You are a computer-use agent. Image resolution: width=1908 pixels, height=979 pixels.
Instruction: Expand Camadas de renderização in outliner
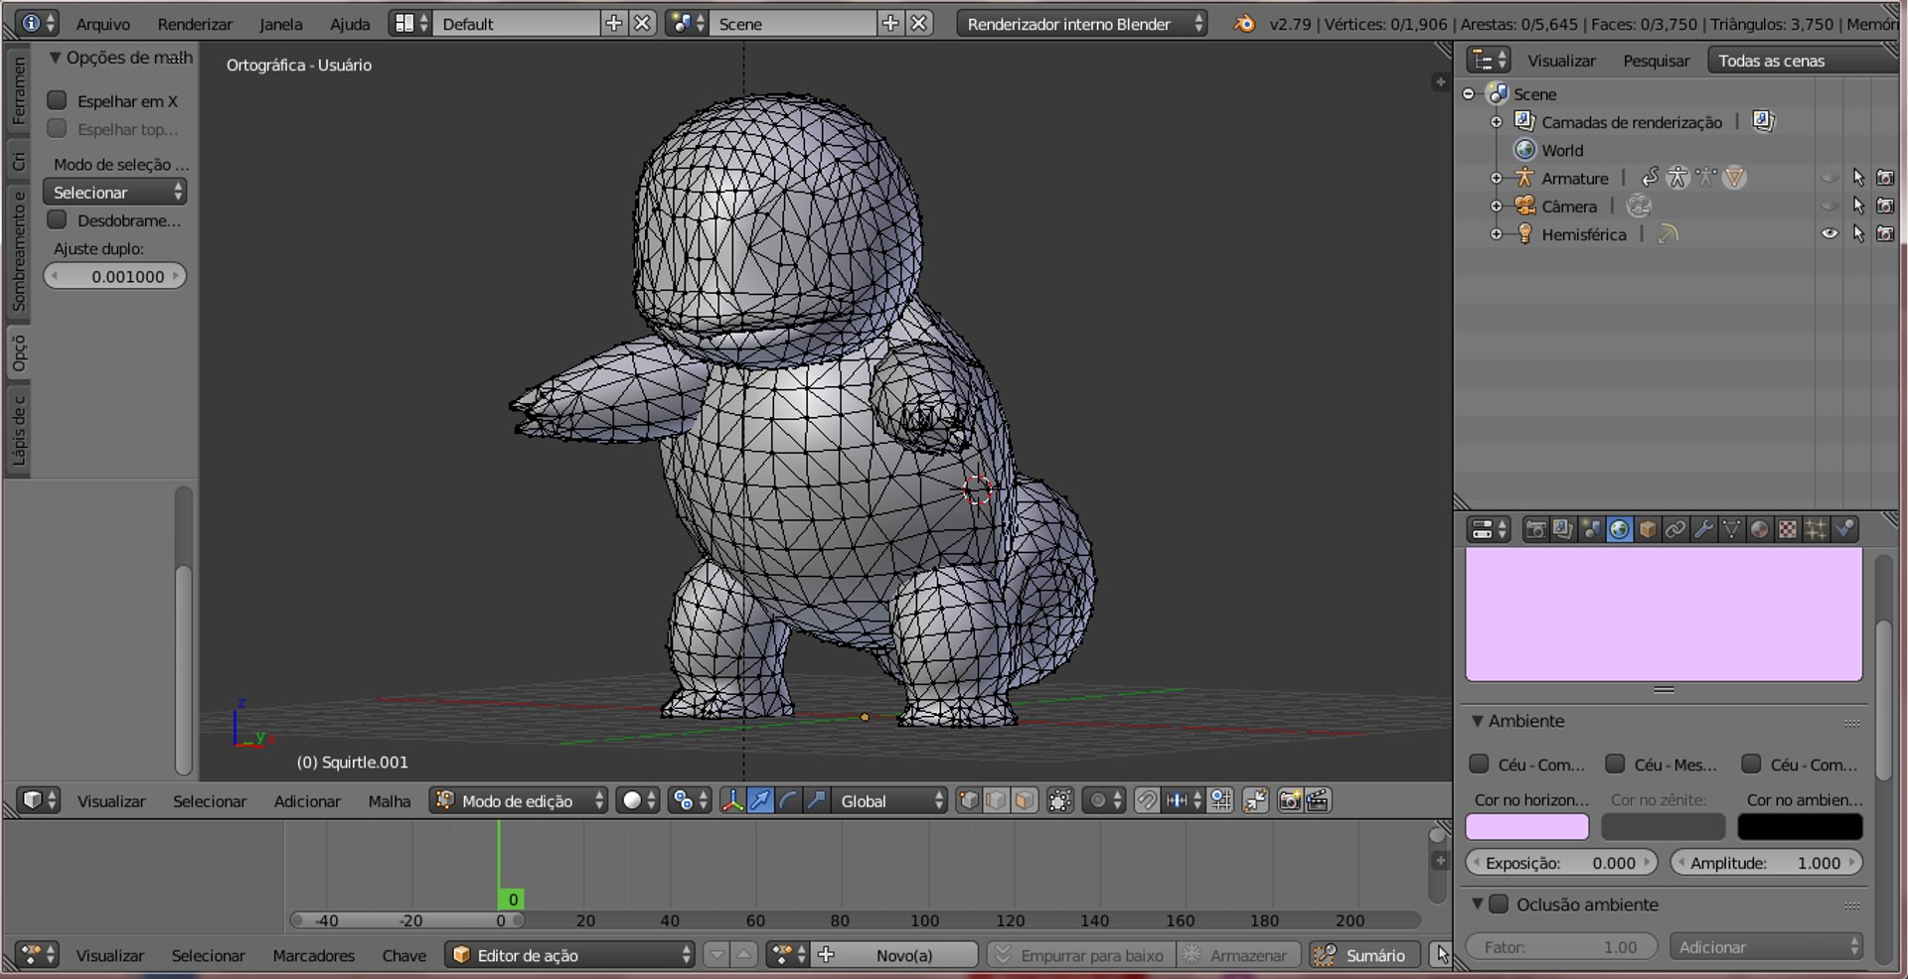pos(1497,121)
